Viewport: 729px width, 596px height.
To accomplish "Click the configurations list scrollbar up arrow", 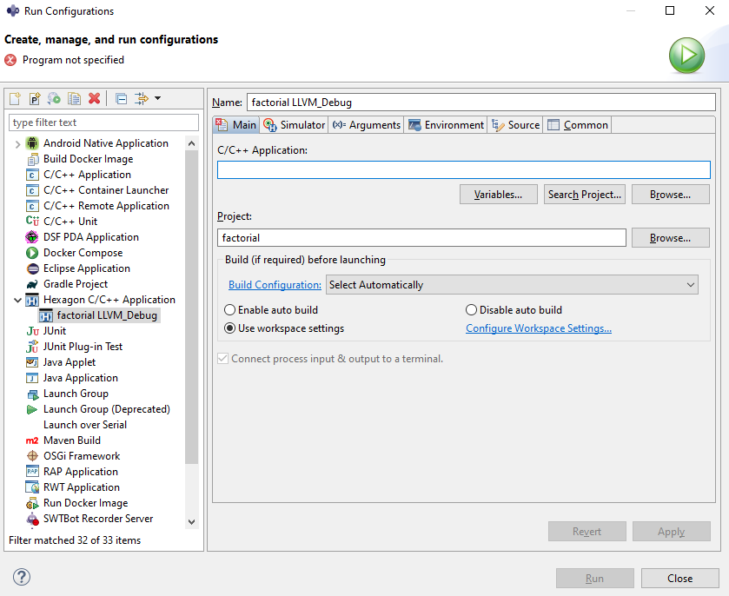I will point(191,143).
